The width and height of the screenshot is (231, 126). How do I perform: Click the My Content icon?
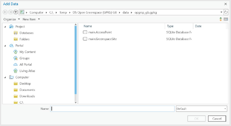(15, 52)
